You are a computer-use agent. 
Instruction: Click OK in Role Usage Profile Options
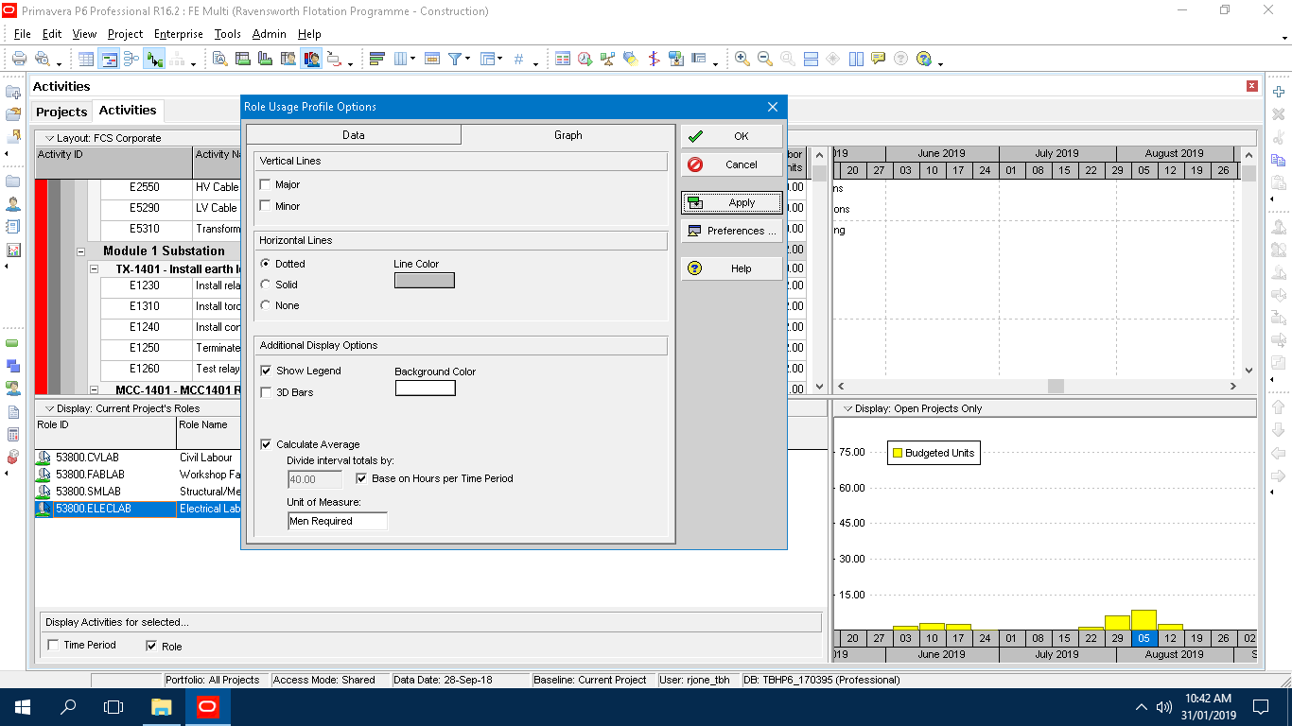point(732,136)
